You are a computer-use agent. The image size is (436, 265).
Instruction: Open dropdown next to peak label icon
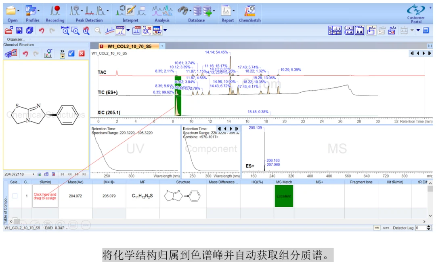point(128,30)
